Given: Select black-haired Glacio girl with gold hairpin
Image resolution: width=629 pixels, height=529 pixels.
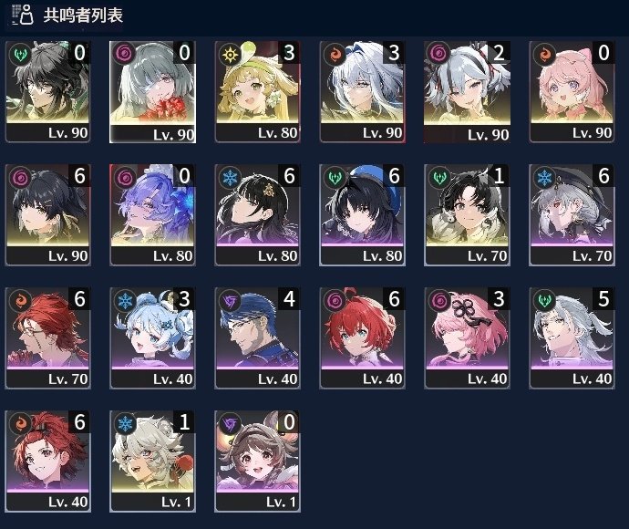Looking at the screenshot, I should click(258, 214).
